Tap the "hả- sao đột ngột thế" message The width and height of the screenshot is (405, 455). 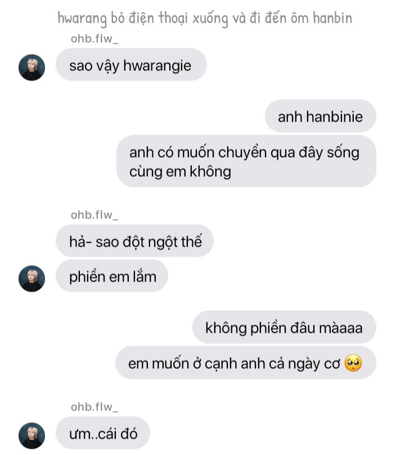(x=134, y=240)
